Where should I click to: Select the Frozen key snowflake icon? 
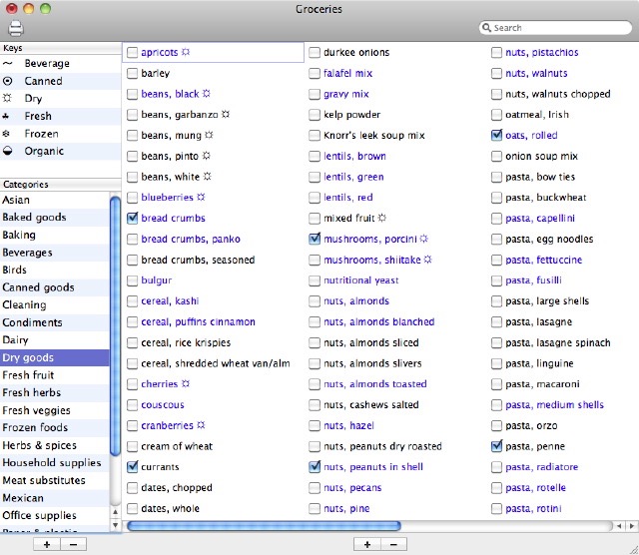(8, 134)
